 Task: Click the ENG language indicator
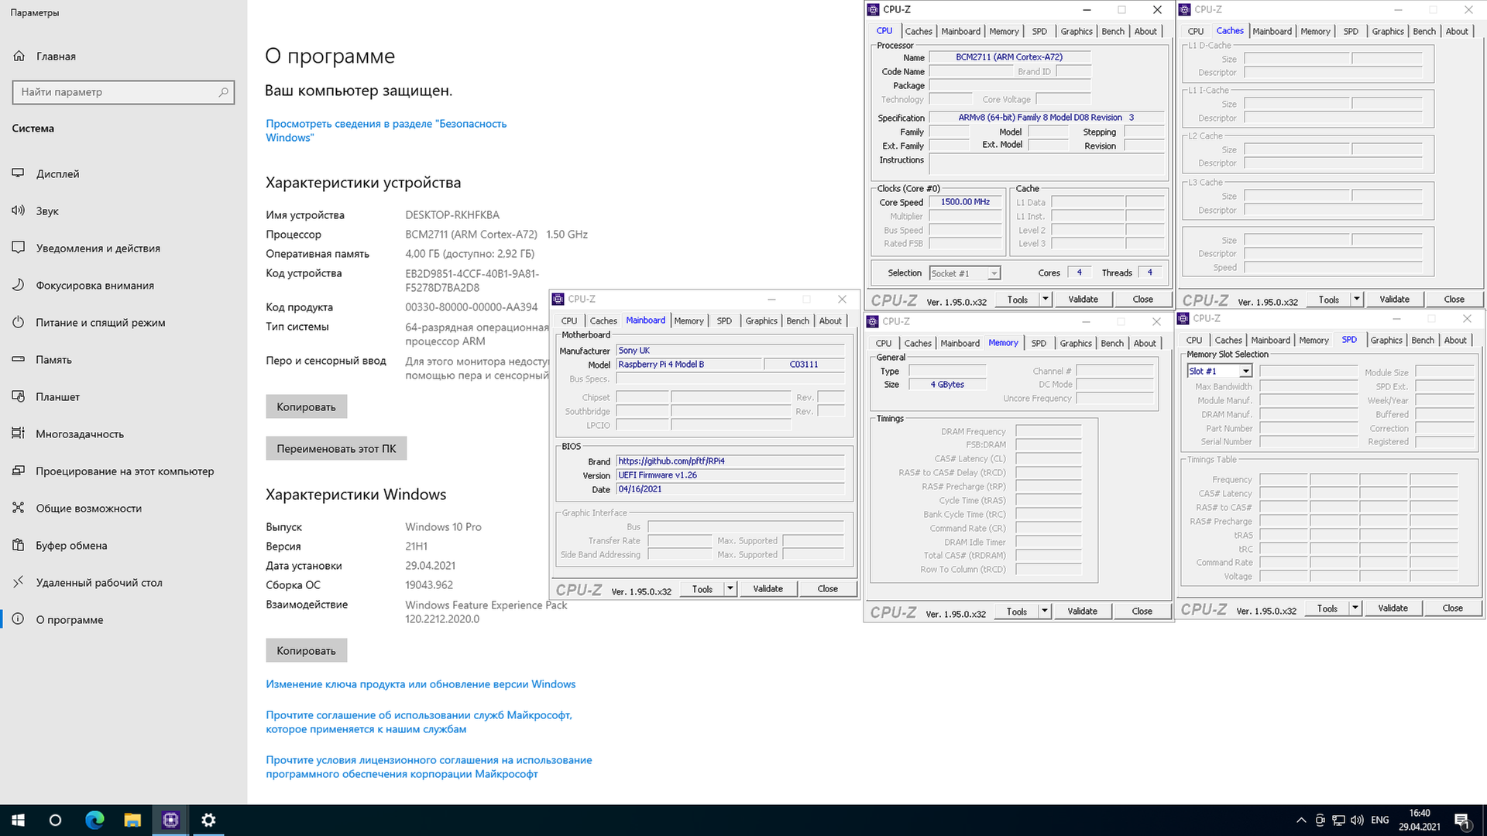pyautogui.click(x=1380, y=821)
